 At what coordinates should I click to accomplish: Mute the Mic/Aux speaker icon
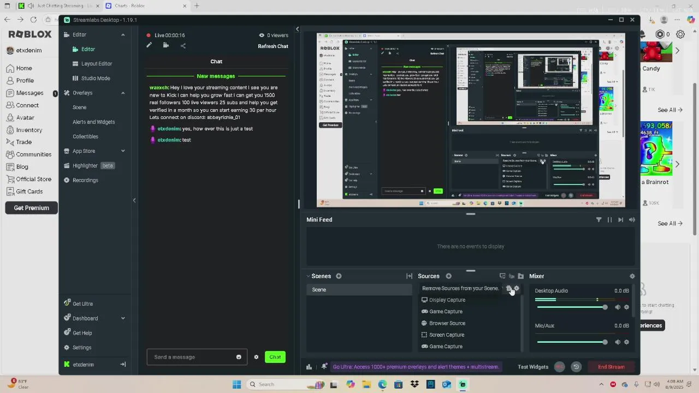click(x=618, y=342)
